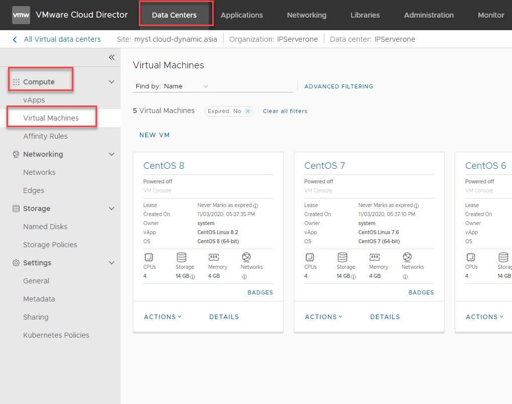
Task: Go to the Libraries tab
Action: (365, 15)
